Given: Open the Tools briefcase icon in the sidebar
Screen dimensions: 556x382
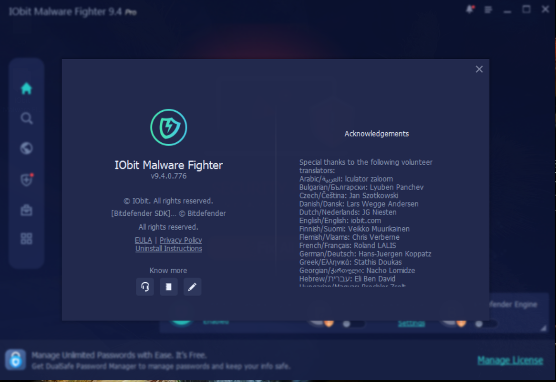Looking at the screenshot, I should pos(26,210).
